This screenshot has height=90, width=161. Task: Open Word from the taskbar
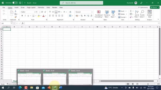click(60, 88)
